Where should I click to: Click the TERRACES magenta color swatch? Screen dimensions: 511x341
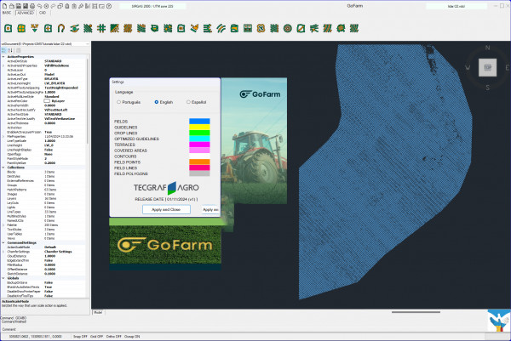199,145
